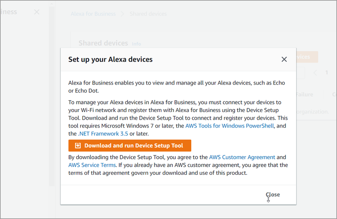
Task: Close the Set up your Alexa devices dialog
Action: (x=284, y=59)
